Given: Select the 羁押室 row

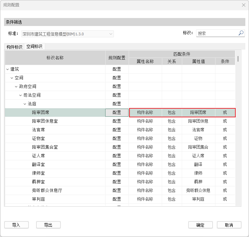Looking at the screenshot, I should coord(39,182).
